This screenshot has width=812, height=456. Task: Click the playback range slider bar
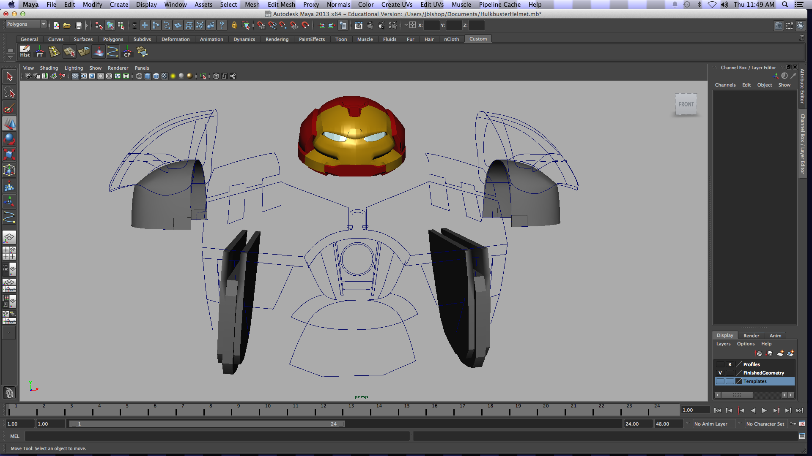click(207, 424)
